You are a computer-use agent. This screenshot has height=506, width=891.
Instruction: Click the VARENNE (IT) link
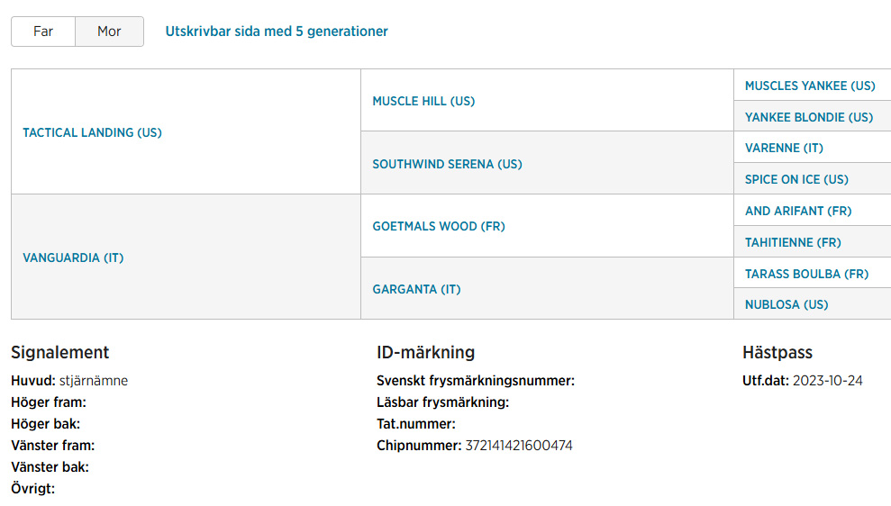click(784, 148)
